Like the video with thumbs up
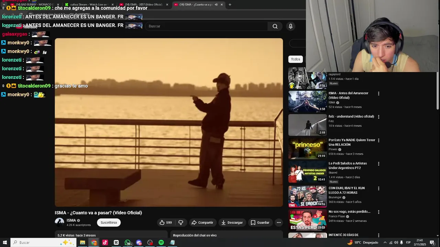Screen dimensions: 440x247 165,223
